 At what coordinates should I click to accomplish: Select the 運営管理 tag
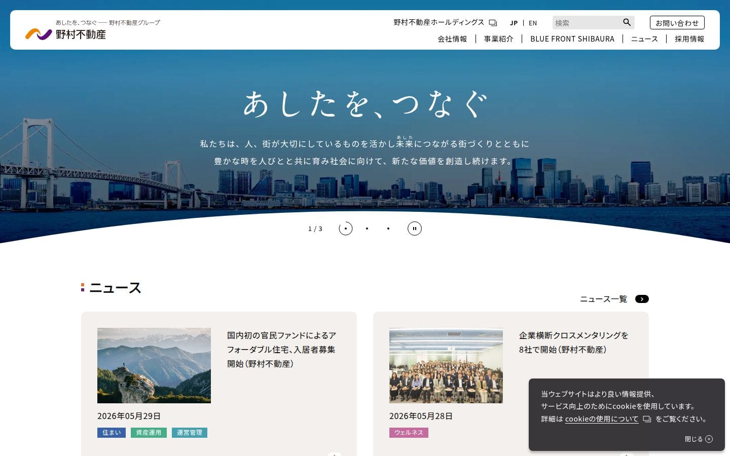(x=190, y=433)
